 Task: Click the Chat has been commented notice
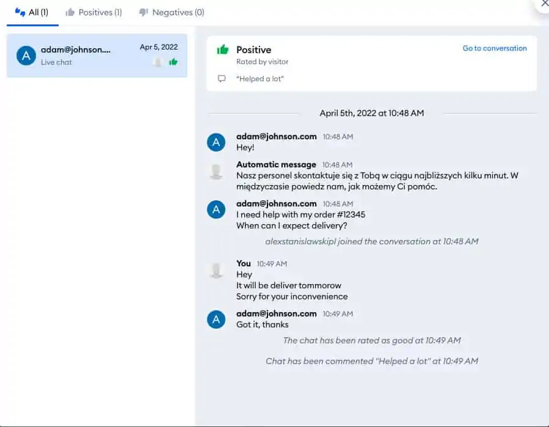pos(371,361)
